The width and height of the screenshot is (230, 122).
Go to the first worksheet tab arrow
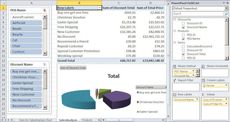click(2, 120)
